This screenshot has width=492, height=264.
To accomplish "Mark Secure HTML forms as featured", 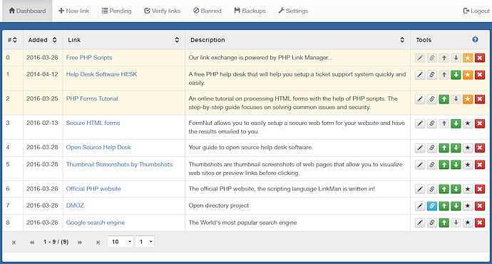I will pos(468,123).
